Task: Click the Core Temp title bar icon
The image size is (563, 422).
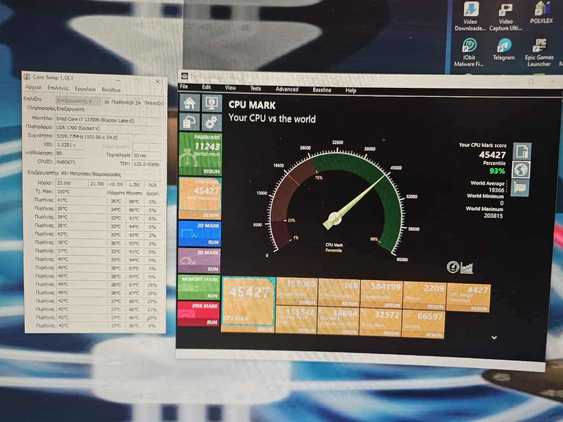Action: 27,76
